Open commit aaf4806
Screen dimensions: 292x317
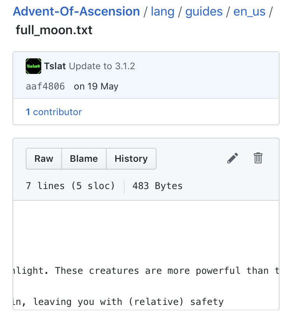45,86
